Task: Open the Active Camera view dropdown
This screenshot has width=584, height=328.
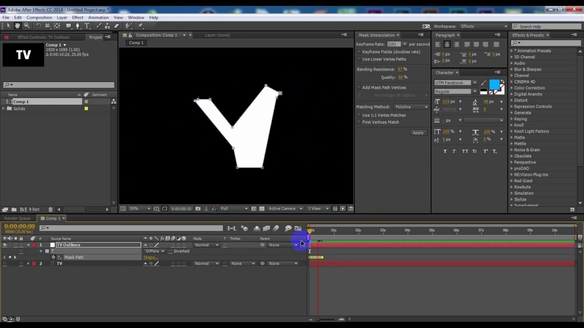Action: click(x=286, y=209)
